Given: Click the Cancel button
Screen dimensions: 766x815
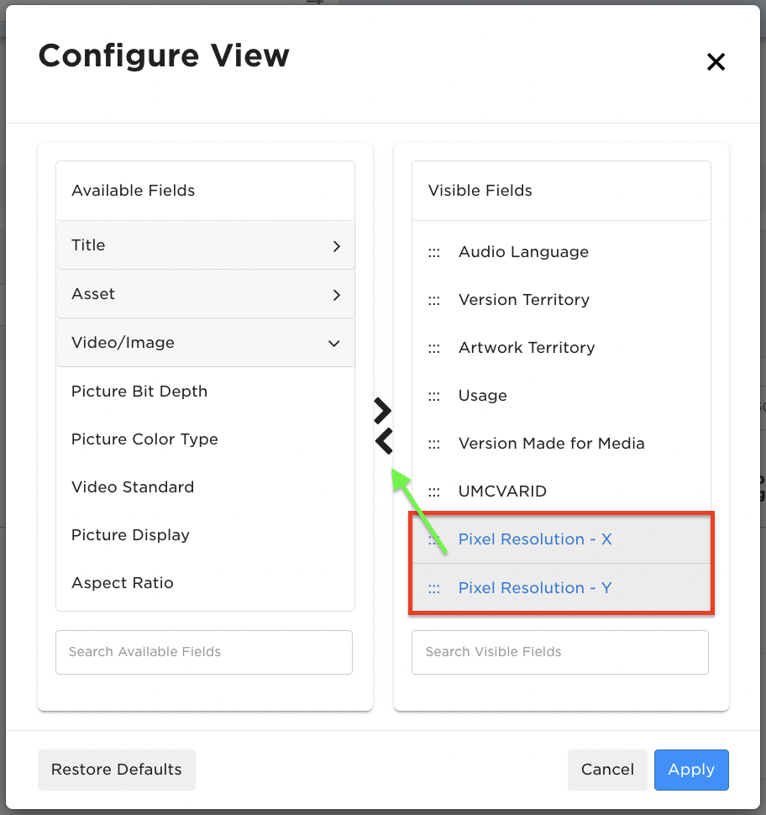Looking at the screenshot, I should click(607, 770).
